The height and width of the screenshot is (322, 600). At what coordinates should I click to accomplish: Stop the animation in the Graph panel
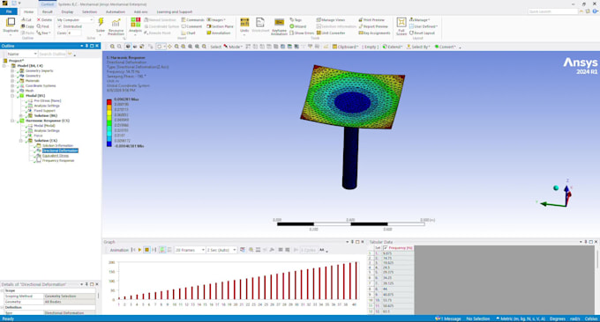146,250
